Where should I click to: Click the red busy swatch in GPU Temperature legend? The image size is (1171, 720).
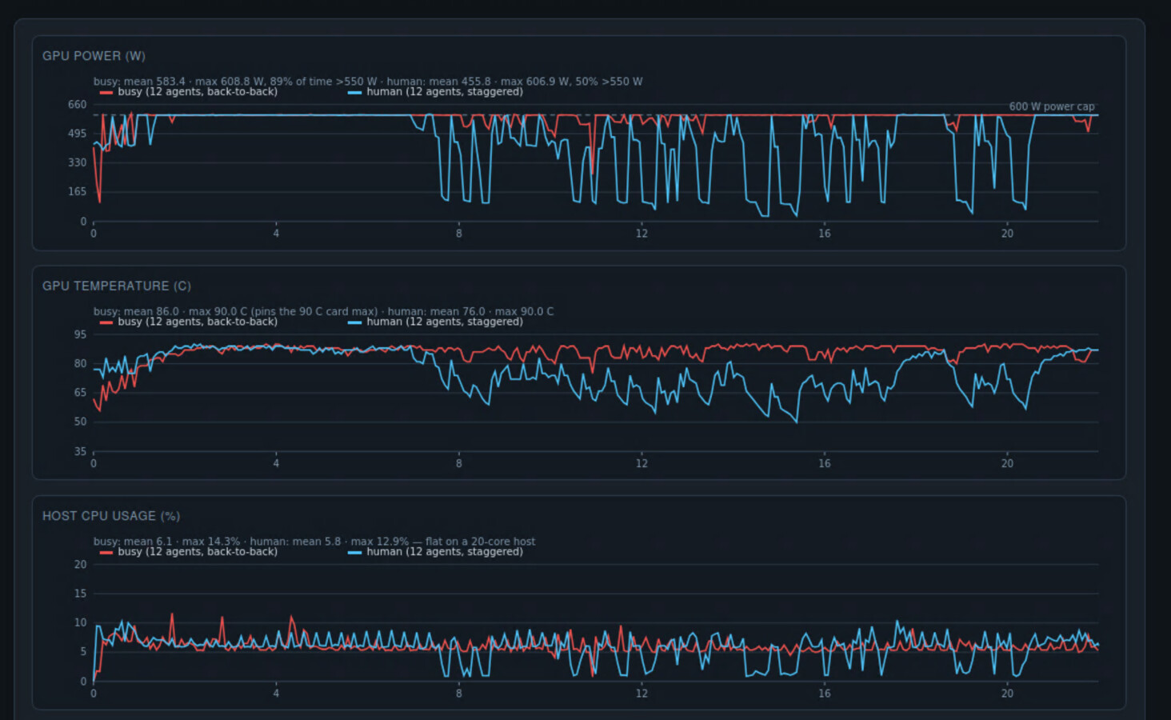click(106, 322)
